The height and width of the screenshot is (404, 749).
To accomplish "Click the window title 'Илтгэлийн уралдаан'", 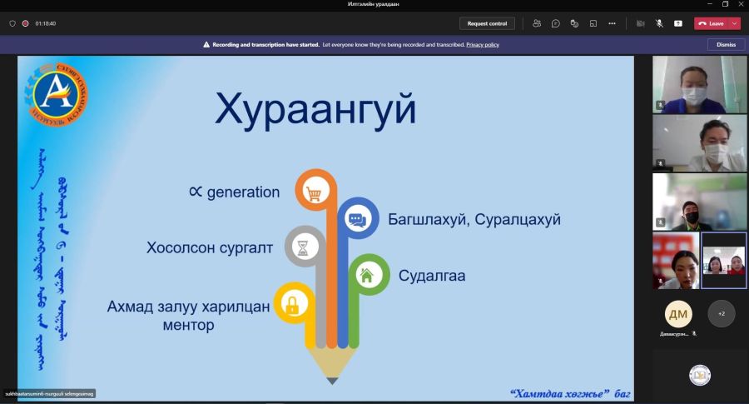I will click(x=374, y=4).
